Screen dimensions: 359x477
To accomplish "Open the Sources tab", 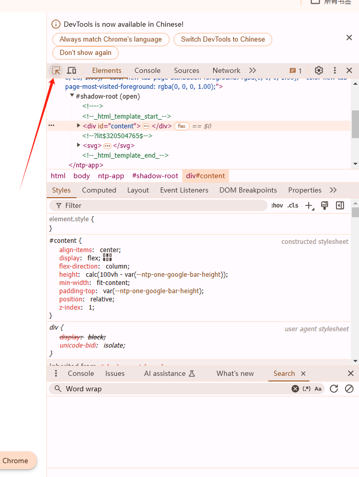I will click(186, 70).
